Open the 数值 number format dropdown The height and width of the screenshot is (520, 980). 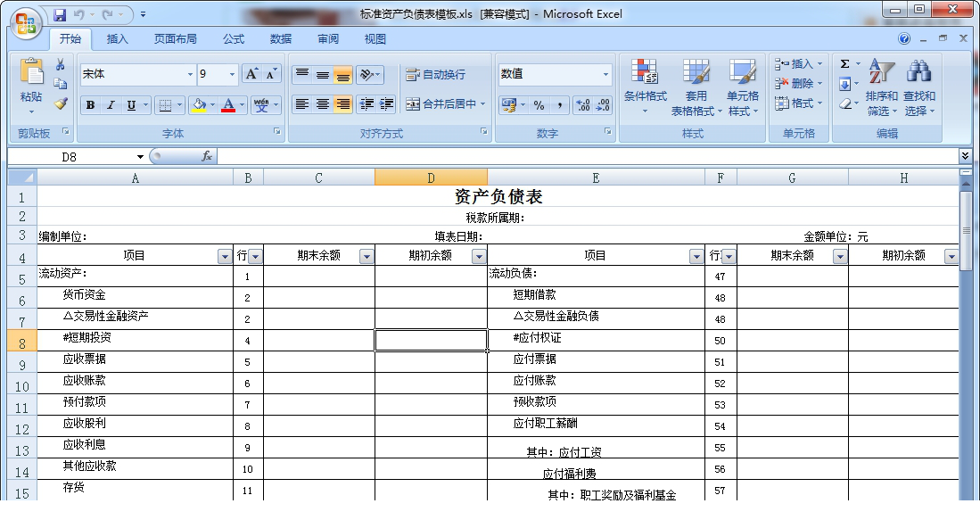click(x=605, y=74)
